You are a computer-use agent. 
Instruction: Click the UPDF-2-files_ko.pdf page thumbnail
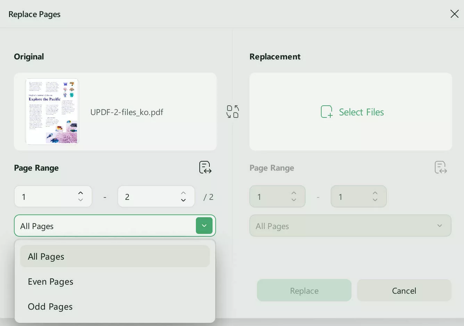click(52, 112)
